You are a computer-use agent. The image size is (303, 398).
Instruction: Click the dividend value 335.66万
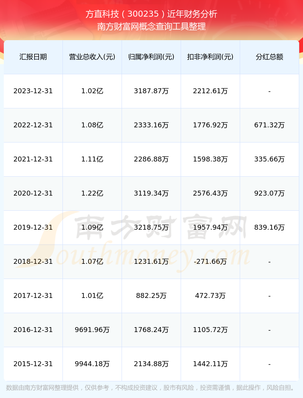pyautogui.click(x=270, y=159)
